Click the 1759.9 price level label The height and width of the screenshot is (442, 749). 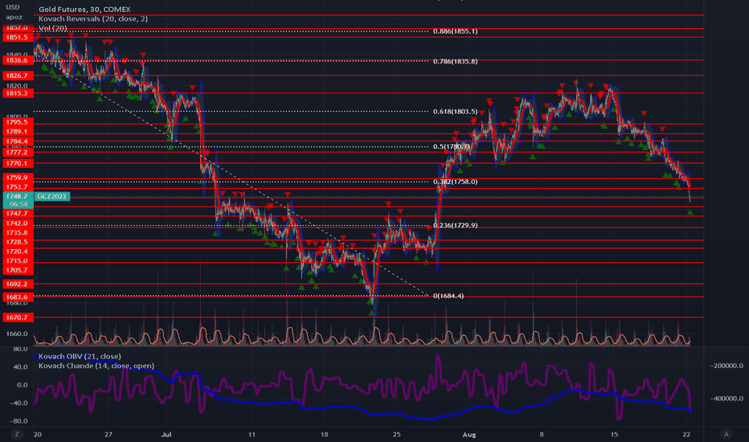(18, 178)
